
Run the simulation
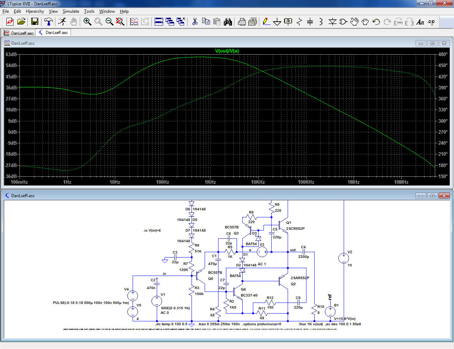[x=62, y=22]
